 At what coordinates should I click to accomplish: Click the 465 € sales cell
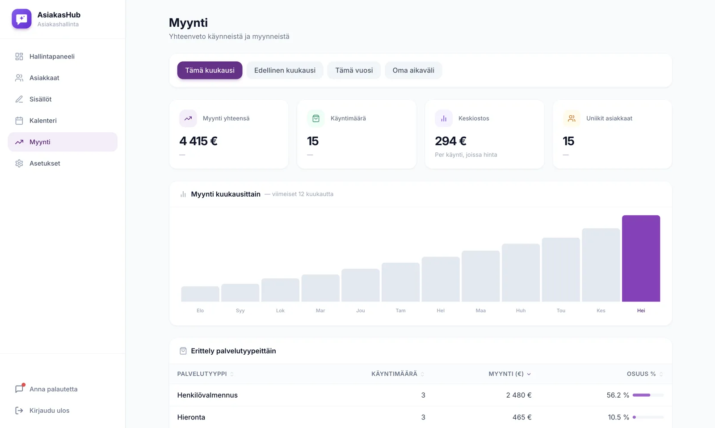tap(522, 417)
